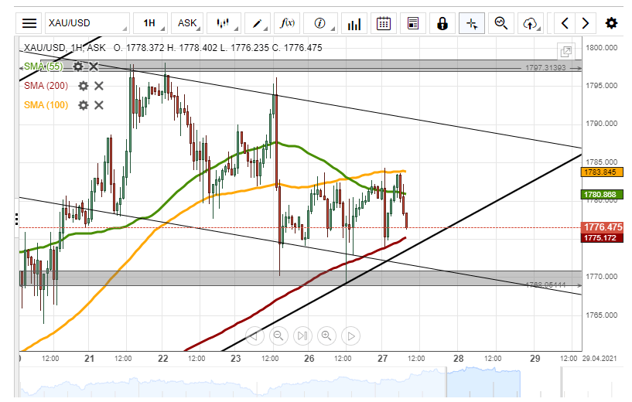Remove the SMA (100) indicator
Image resolution: width=632 pixels, height=402 pixels.
coord(99,105)
